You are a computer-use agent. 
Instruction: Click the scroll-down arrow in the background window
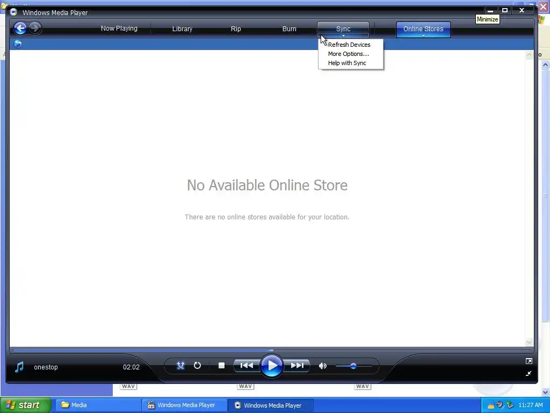546,392
